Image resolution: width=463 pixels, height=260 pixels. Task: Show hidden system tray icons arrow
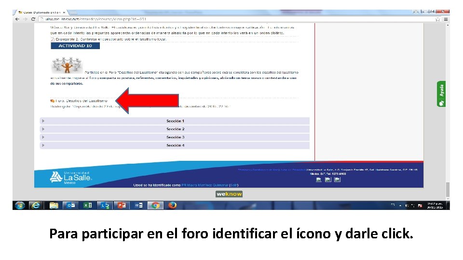400,206
